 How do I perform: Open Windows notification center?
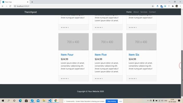point(179,100)
